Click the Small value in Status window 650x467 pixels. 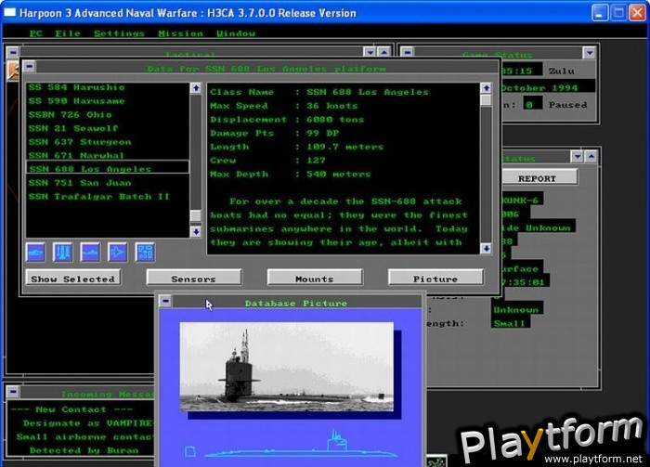pyautogui.click(x=510, y=324)
